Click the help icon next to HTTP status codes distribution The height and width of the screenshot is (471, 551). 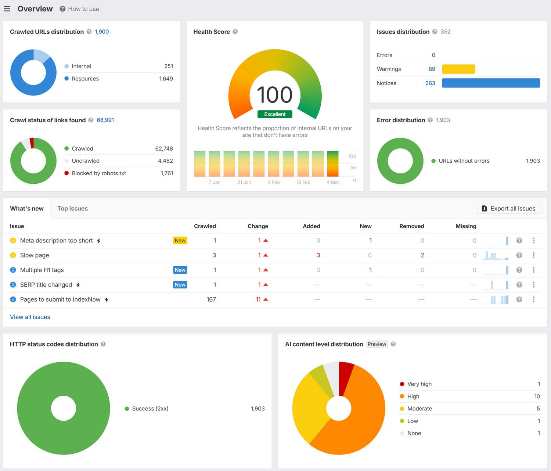[103, 344]
